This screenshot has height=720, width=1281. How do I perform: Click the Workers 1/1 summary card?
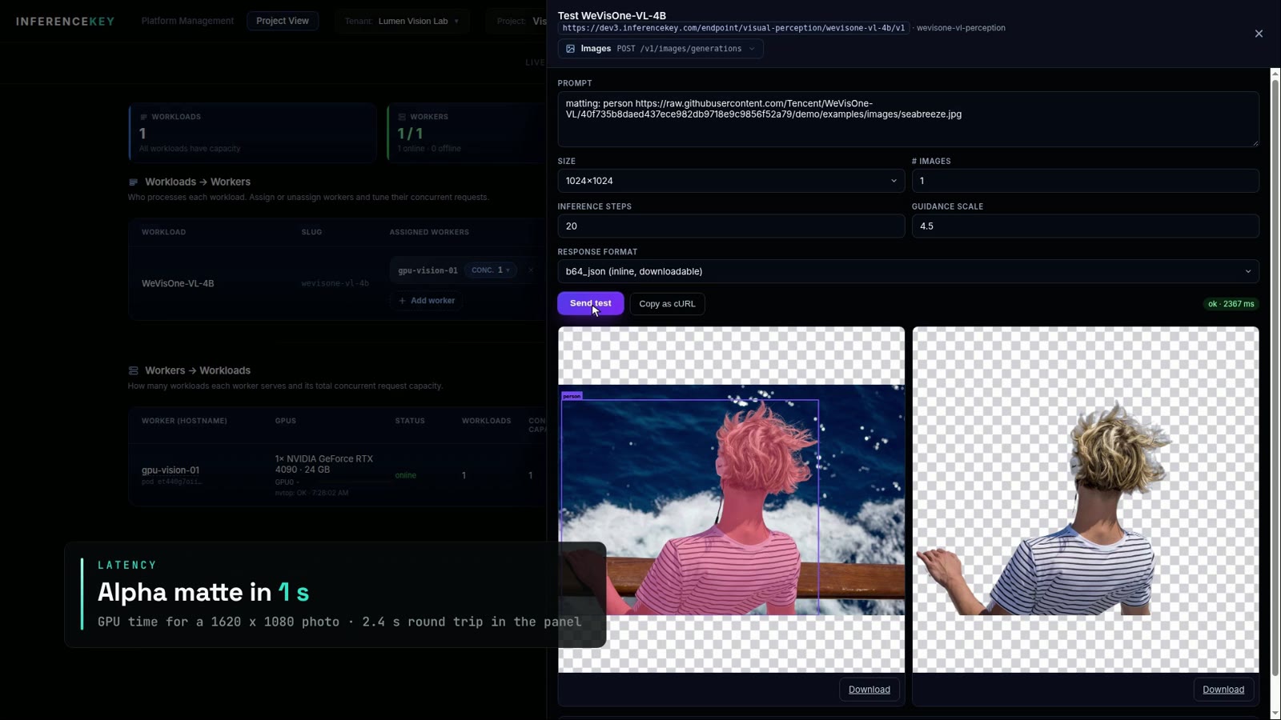[x=467, y=133]
